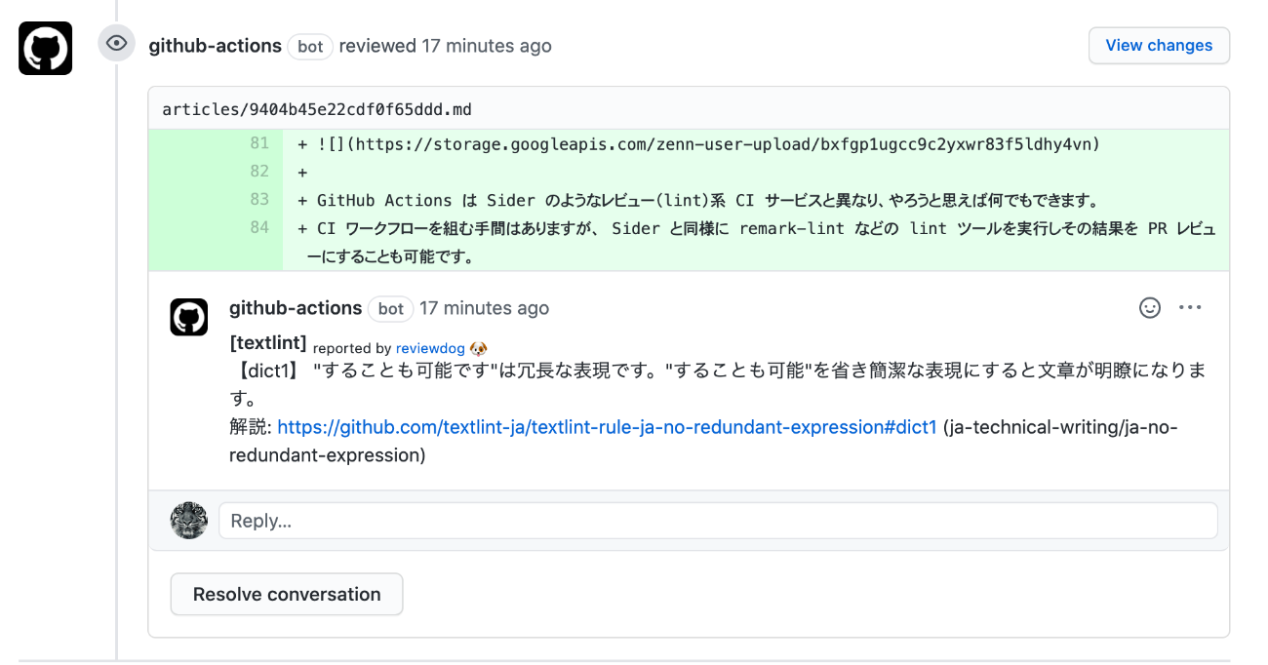Click the GitHub Octocat avatar beside the review header
This screenshot has width=1268, height=665.
tap(45, 48)
